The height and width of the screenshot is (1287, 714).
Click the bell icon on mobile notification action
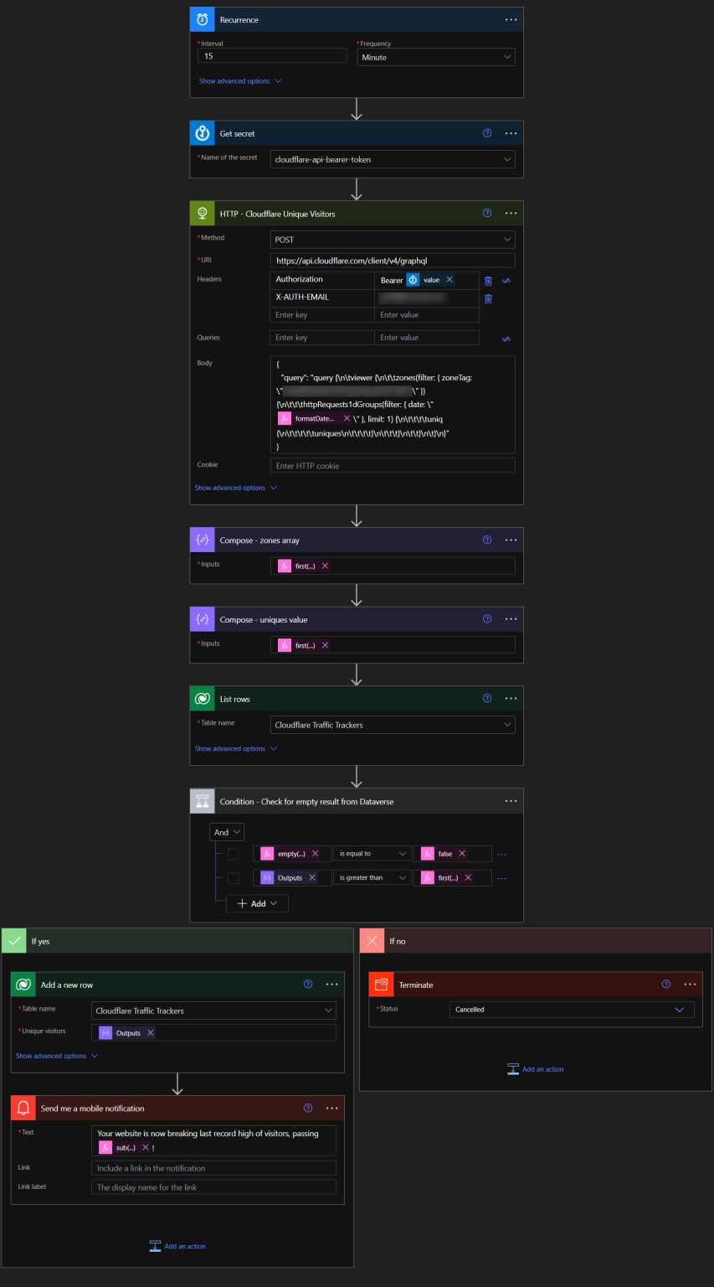pos(23,1107)
